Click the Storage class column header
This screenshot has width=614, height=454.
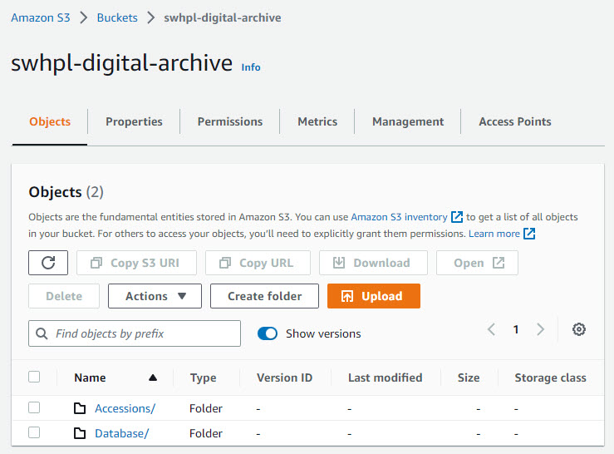(550, 378)
